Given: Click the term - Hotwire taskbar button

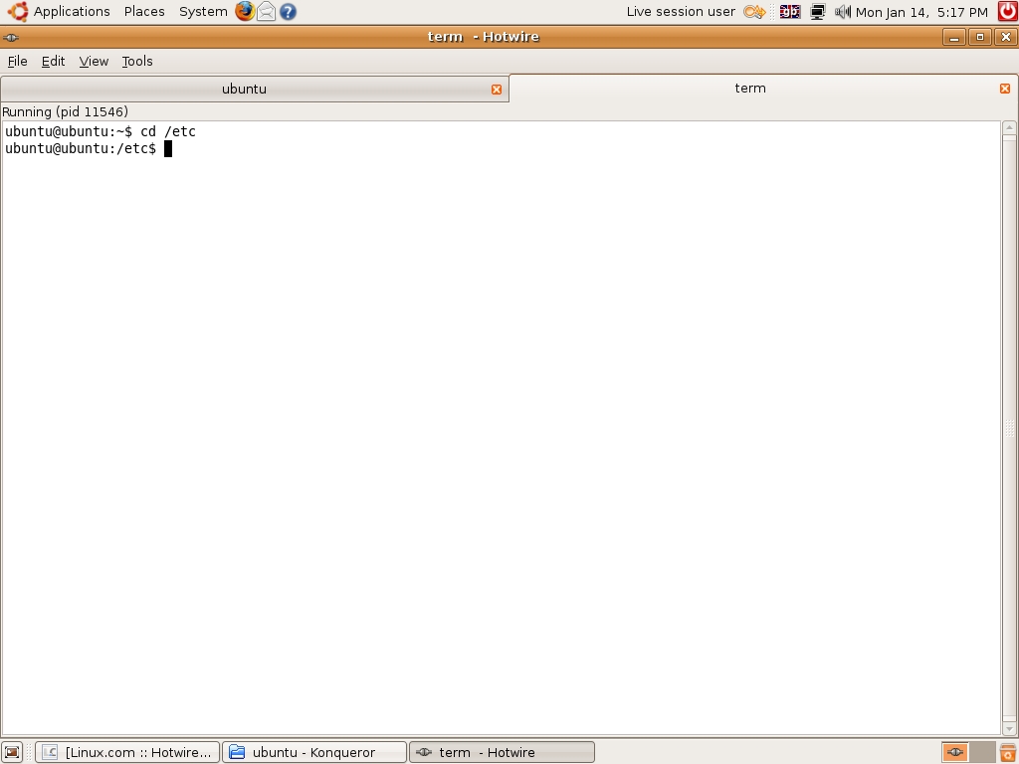Looking at the screenshot, I should pyautogui.click(x=502, y=752).
